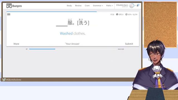Click the accuracy percentage icon
This screenshot has height=100, width=178.
pos(126,14)
